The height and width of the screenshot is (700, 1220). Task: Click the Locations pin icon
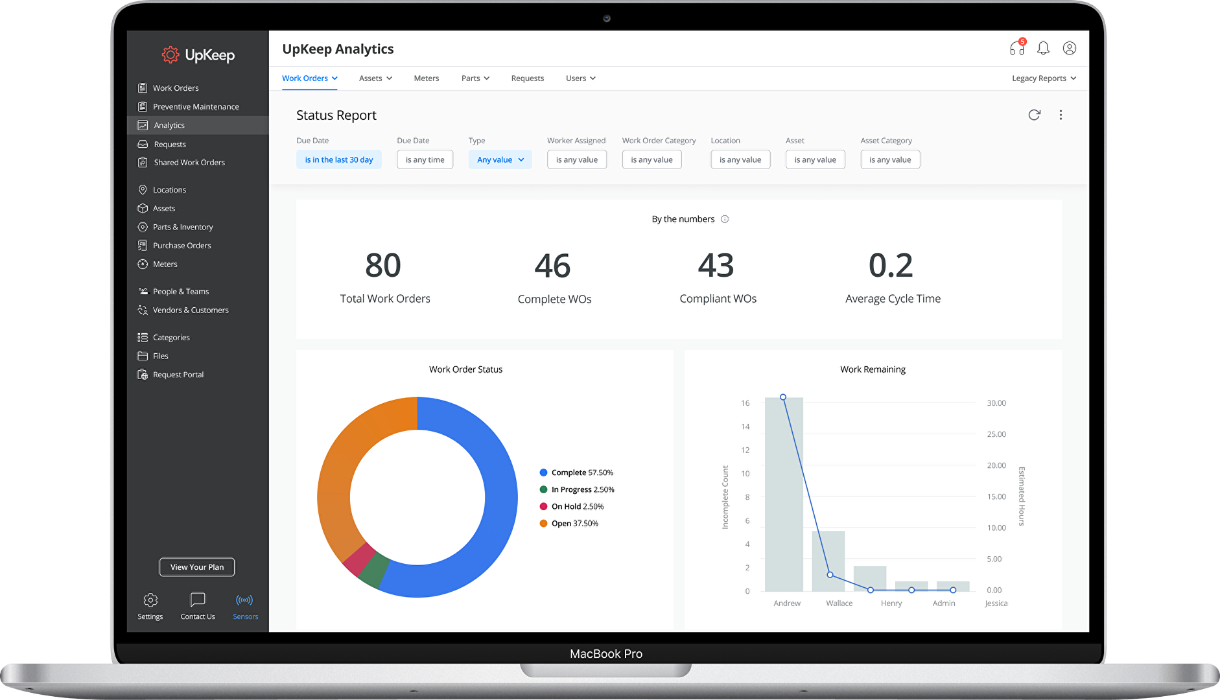[x=143, y=190]
